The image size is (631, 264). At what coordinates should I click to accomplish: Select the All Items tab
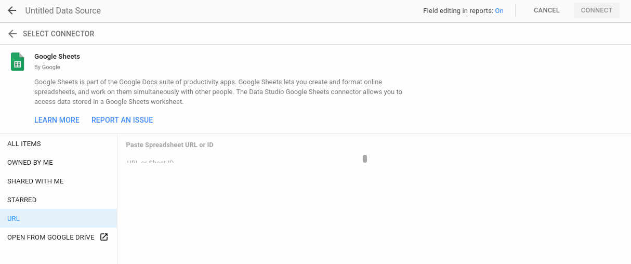pyautogui.click(x=24, y=144)
